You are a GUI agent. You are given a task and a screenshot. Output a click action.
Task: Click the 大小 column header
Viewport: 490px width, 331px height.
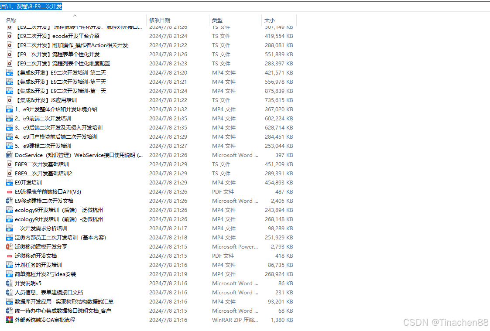pyautogui.click(x=270, y=20)
